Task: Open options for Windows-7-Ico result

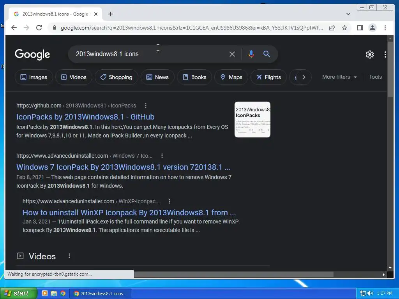Action: click(x=162, y=156)
